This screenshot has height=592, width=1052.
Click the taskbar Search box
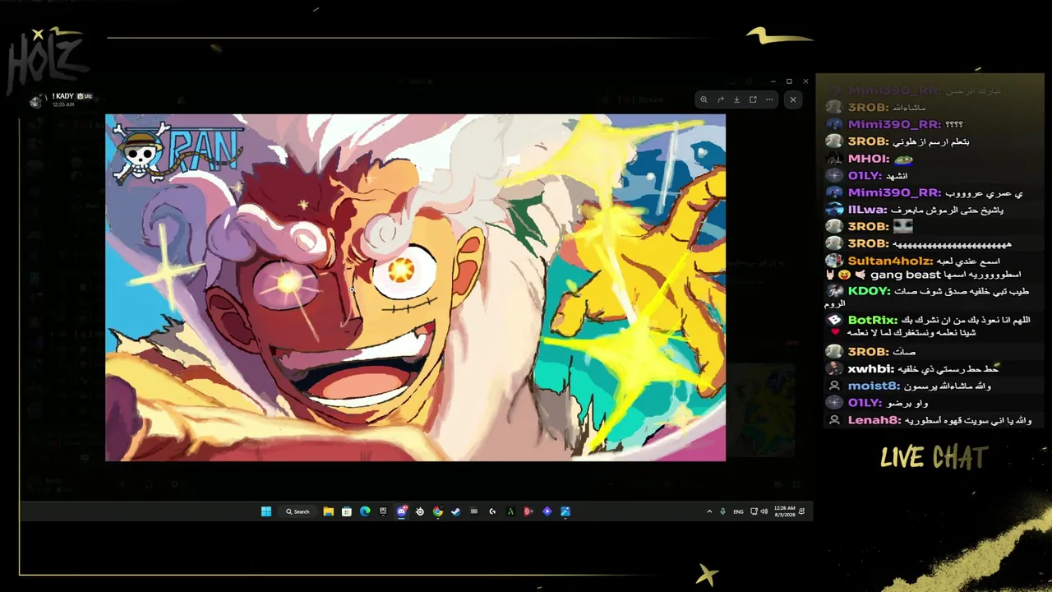pyautogui.click(x=298, y=511)
